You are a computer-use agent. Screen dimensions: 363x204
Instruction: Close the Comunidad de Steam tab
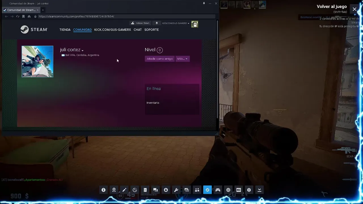pos(37,10)
